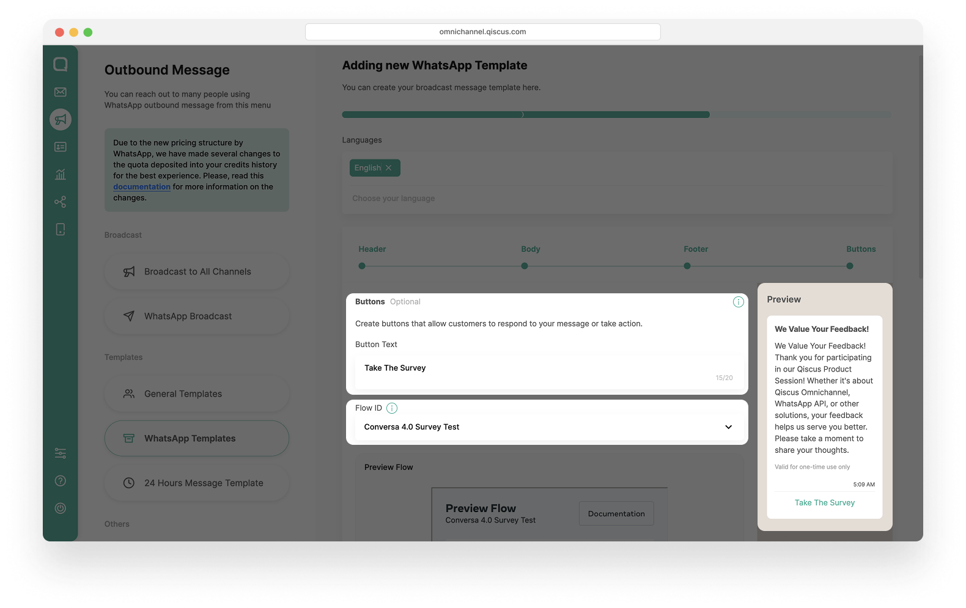Open the Qiscus chat inbox icon
This screenshot has width=966, height=608.
pos(61,64)
